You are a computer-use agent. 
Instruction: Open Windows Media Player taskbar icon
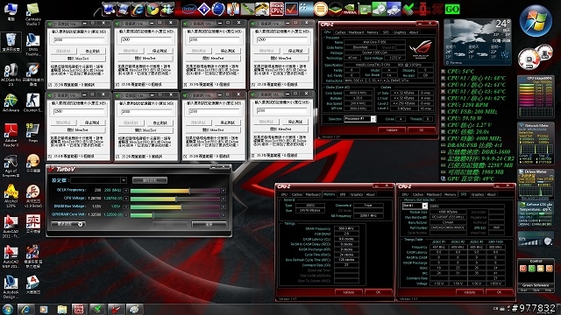tap(44, 309)
